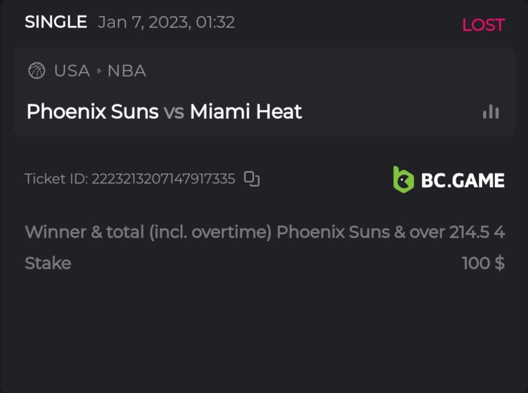Screen dimensions: 528x393
Task: Click the basketball sport icon
Action: [x=36, y=71]
